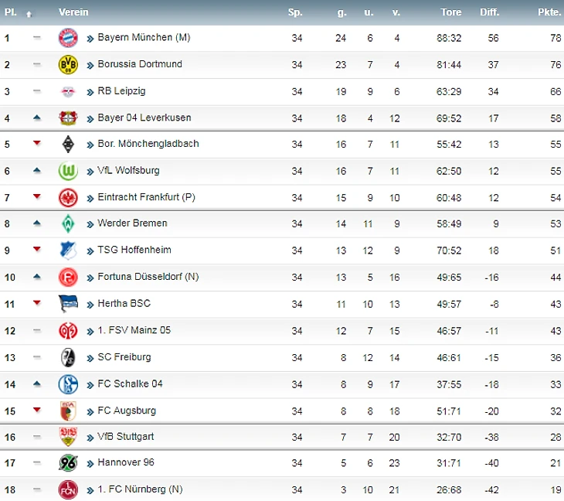Click the RB Leipzig club logo

pos(68,92)
